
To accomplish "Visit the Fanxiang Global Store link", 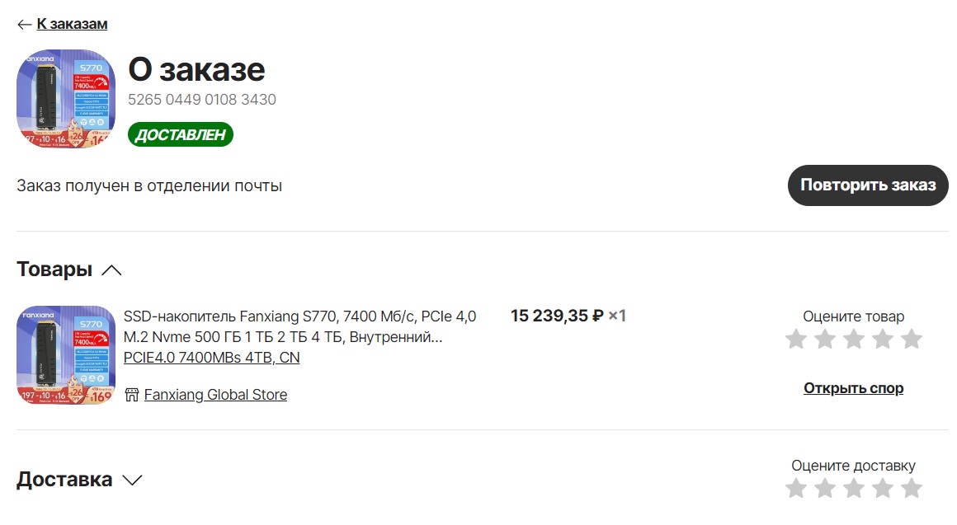I will pyautogui.click(x=215, y=395).
